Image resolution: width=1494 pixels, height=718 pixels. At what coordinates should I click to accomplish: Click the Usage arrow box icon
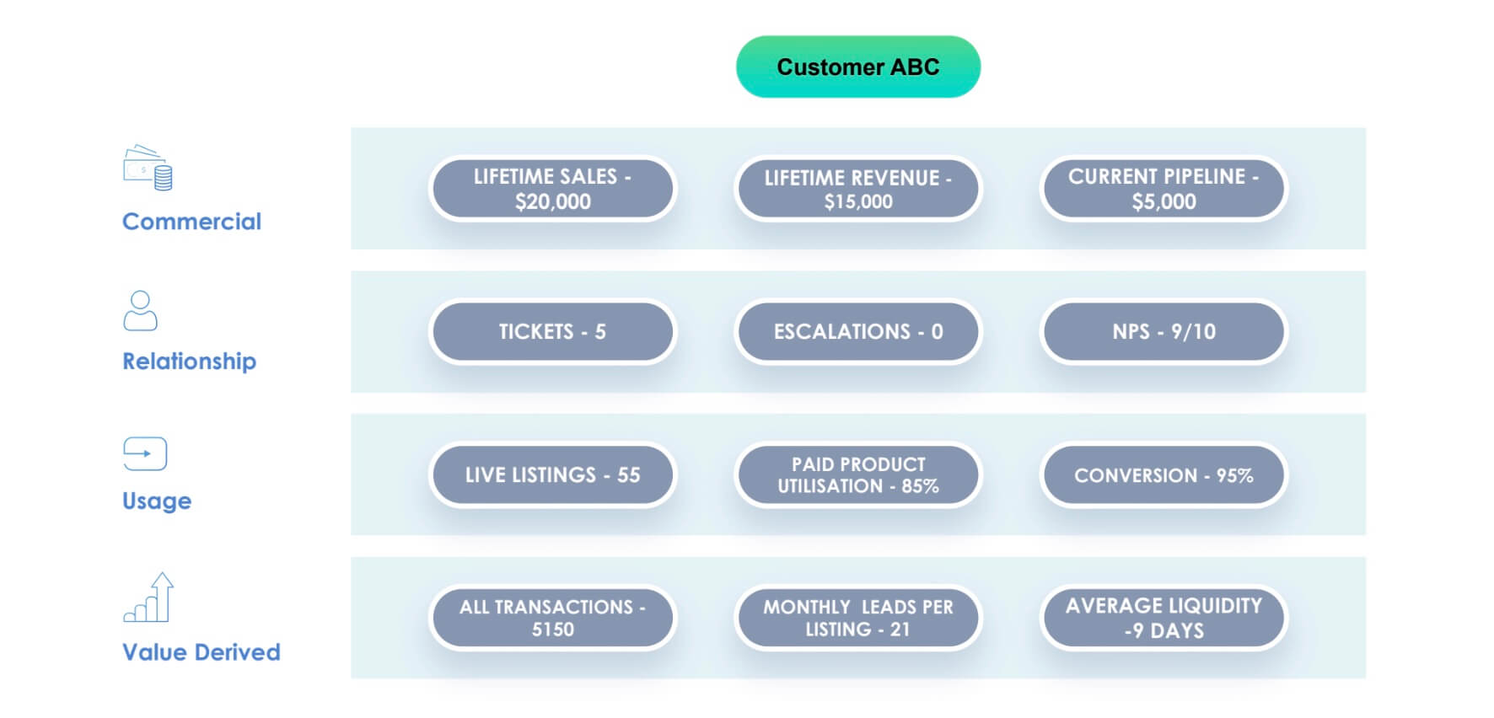pyautogui.click(x=145, y=453)
